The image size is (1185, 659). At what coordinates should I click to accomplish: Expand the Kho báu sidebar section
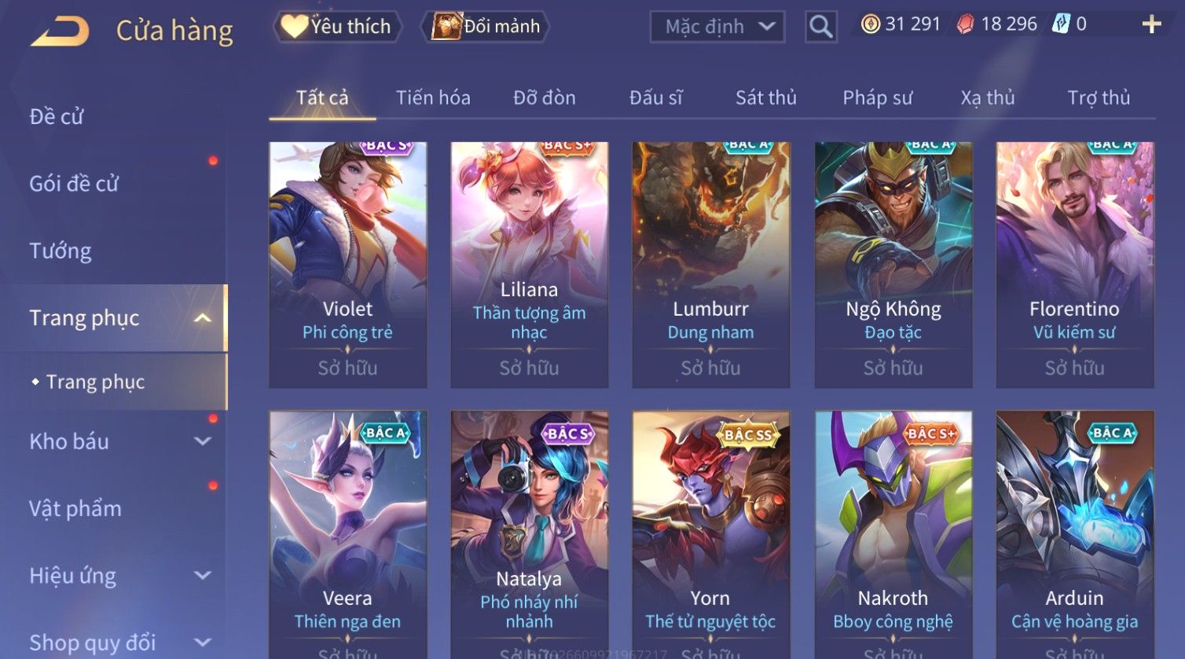203,441
